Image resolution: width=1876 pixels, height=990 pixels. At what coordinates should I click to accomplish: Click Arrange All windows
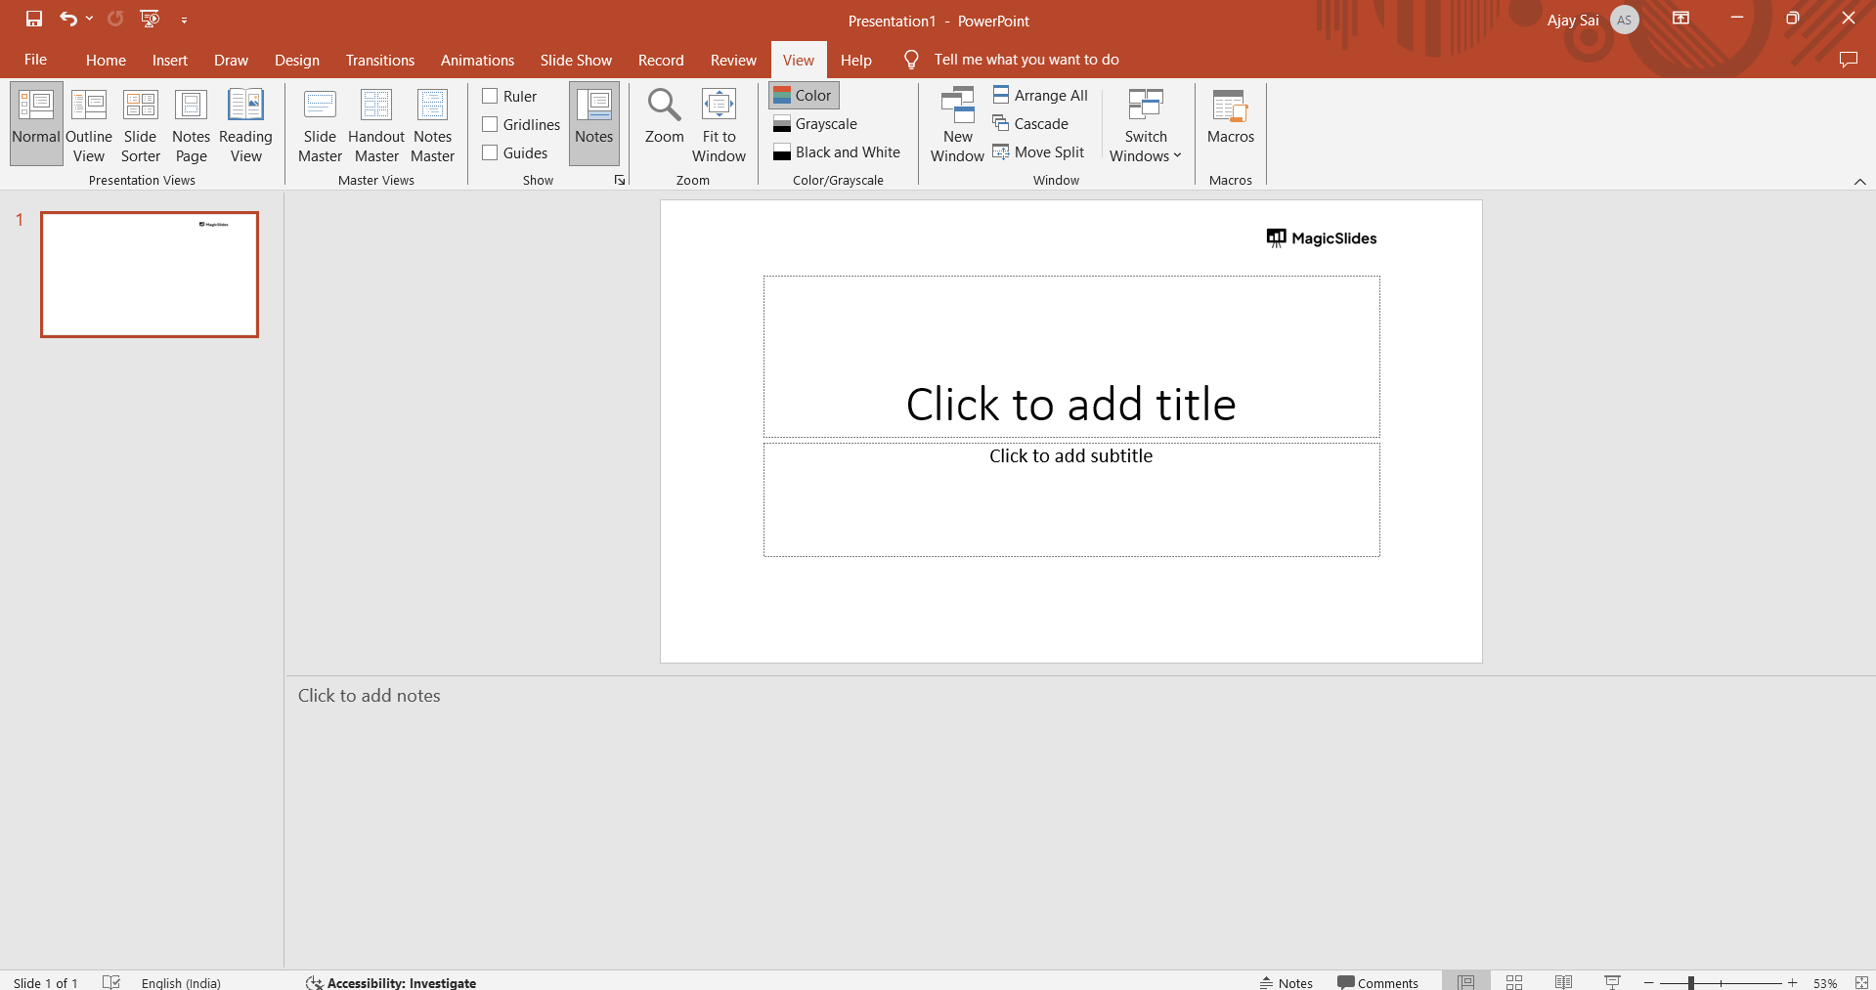[x=1040, y=96]
